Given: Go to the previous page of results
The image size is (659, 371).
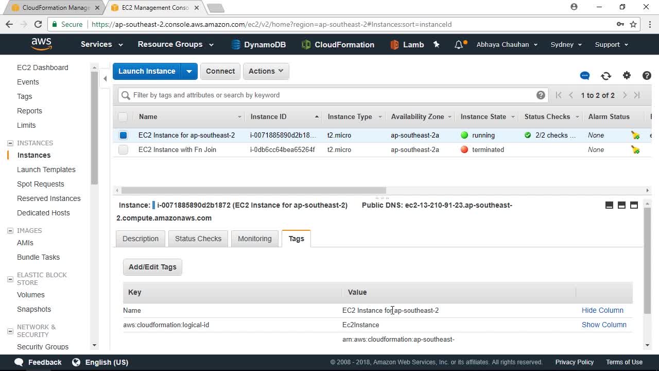Looking at the screenshot, I should [571, 95].
